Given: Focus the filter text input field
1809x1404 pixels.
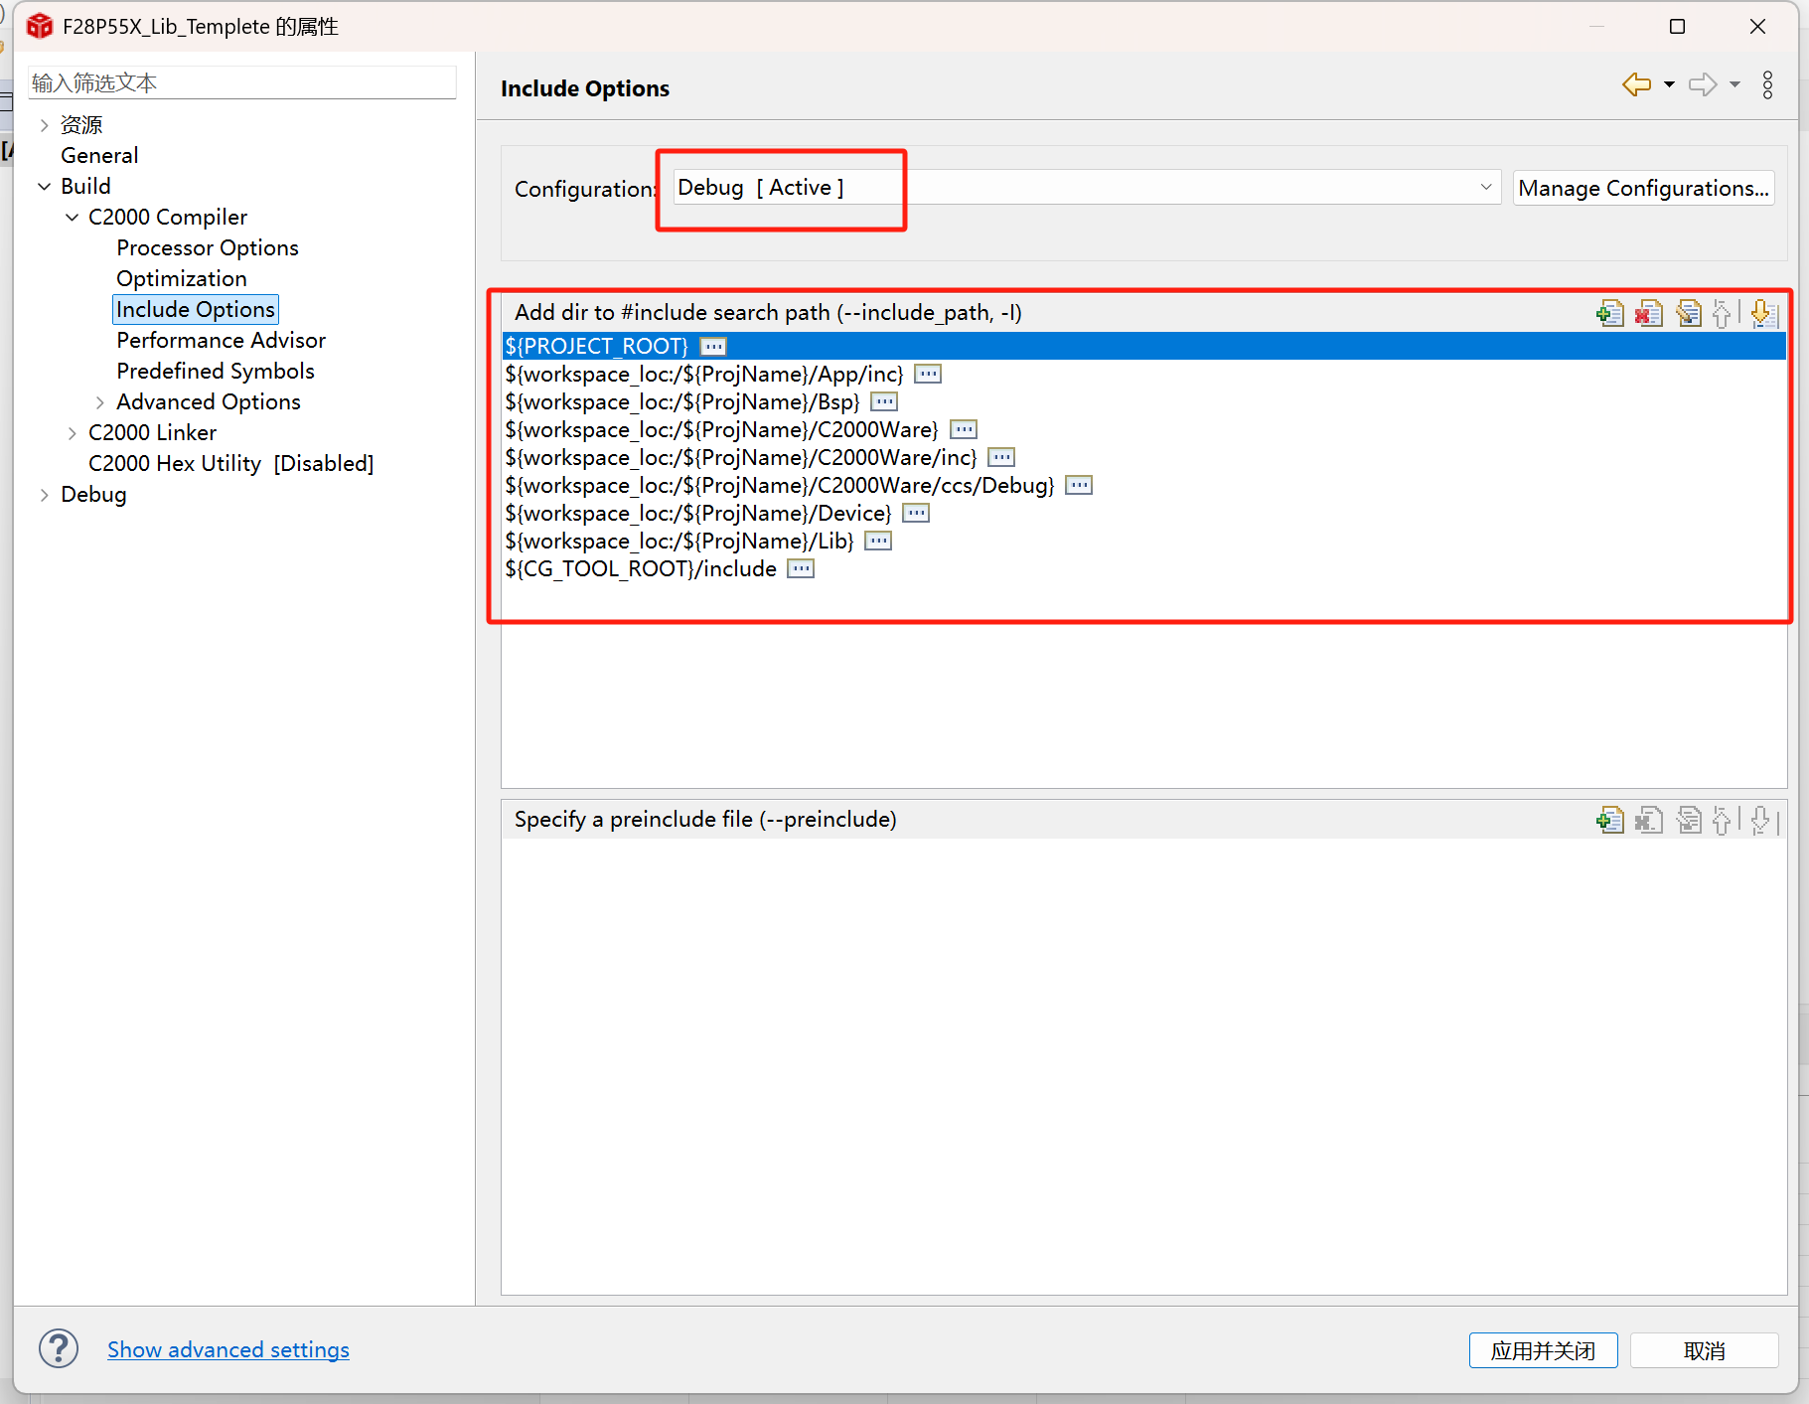Looking at the screenshot, I should tap(241, 82).
